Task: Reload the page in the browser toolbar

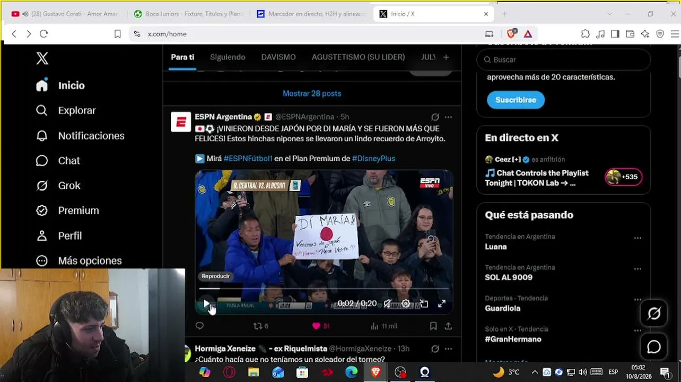Action: (x=44, y=34)
